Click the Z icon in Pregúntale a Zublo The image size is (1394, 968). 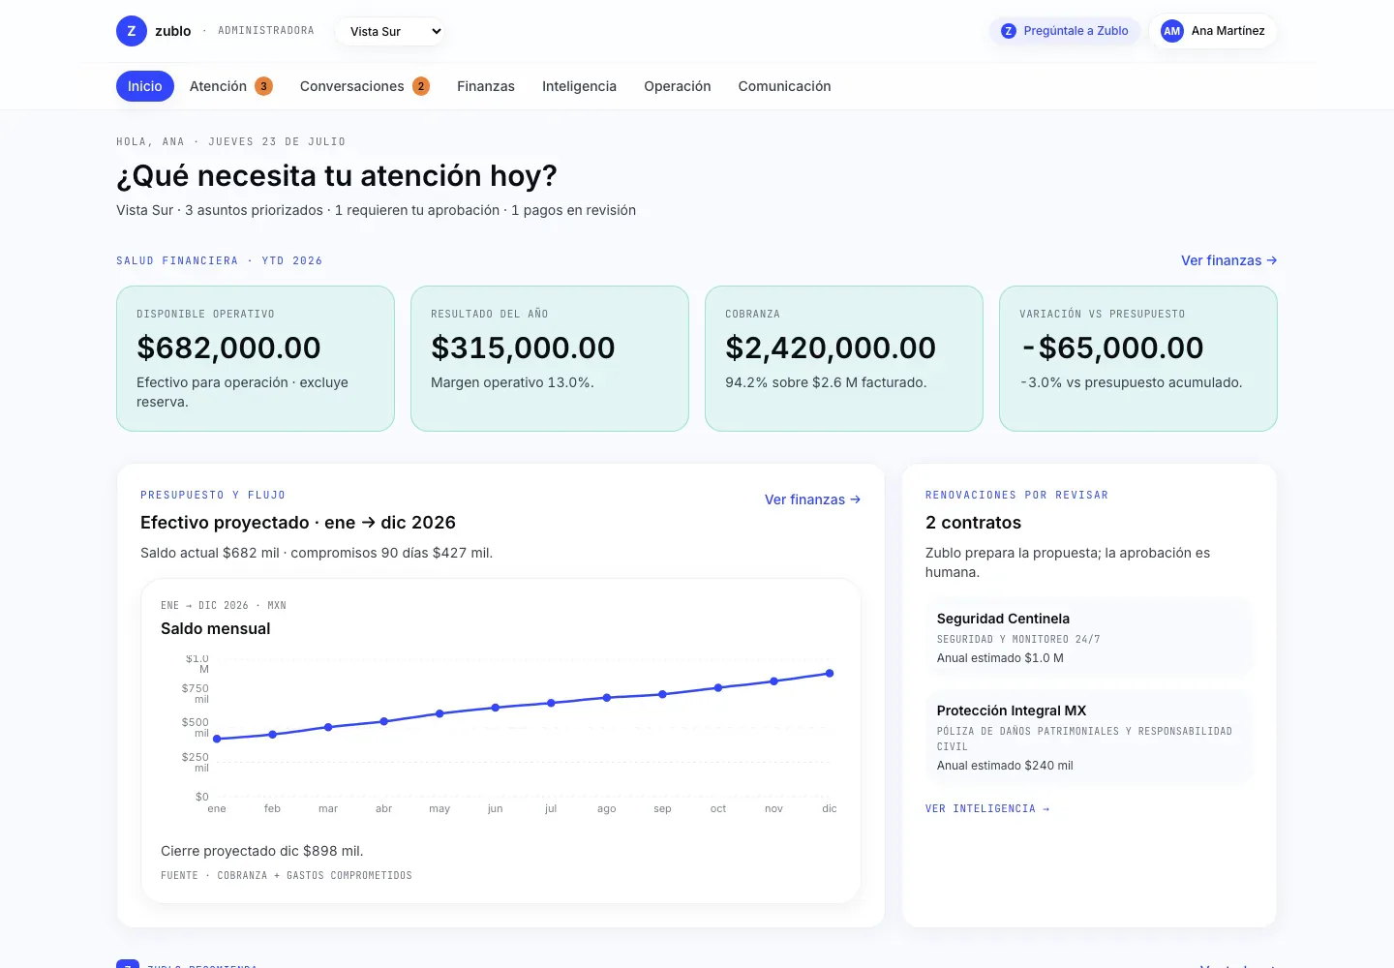1009,31
